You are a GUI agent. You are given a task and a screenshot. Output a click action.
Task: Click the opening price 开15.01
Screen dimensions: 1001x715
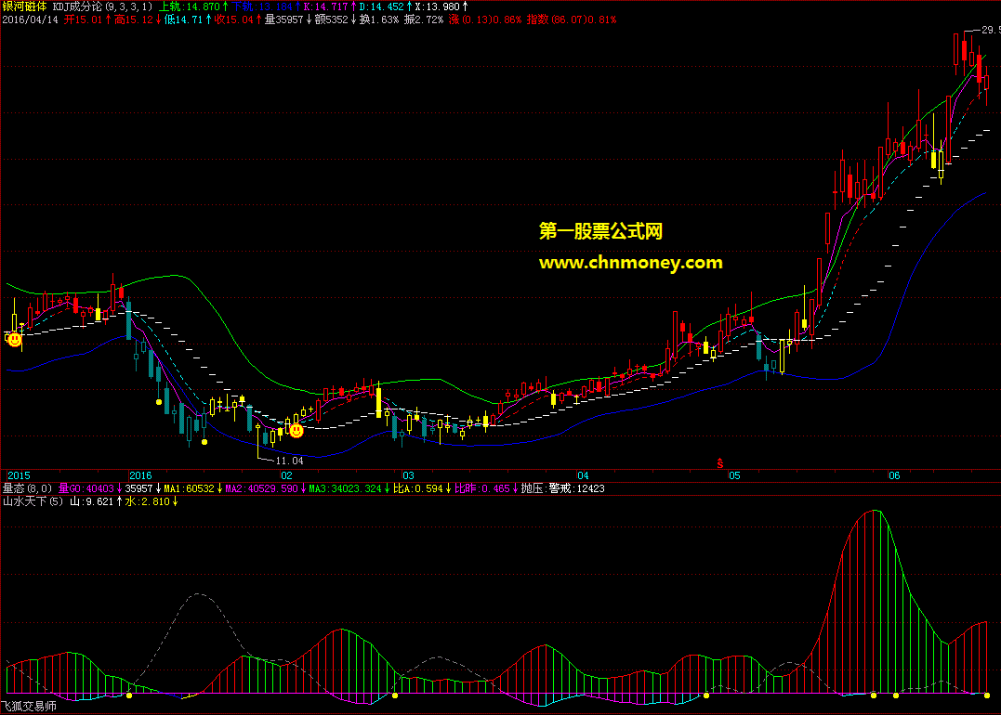pyautogui.click(x=83, y=19)
